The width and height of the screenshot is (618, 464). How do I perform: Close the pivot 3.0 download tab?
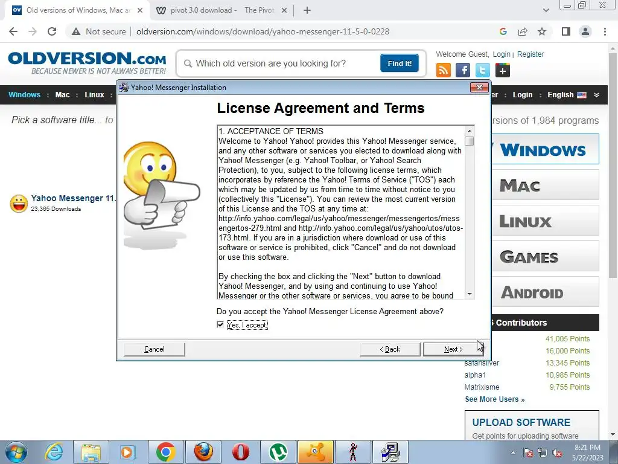click(x=284, y=11)
